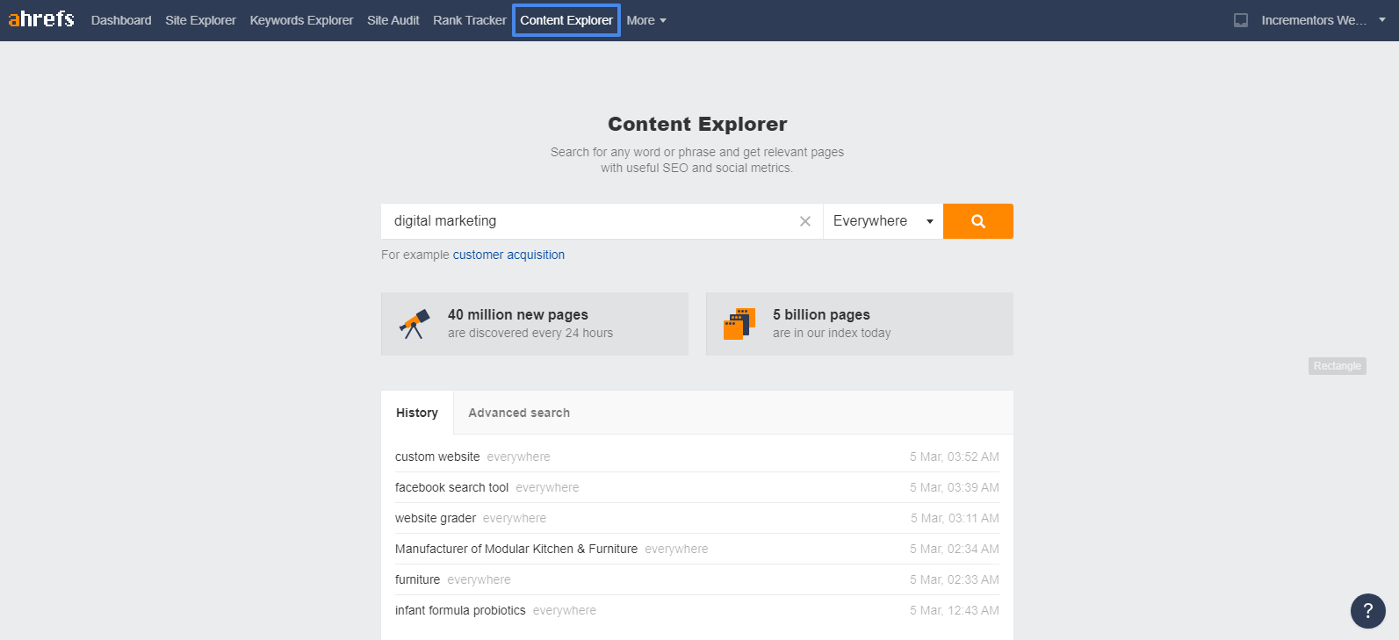Open history entry Manufacturer of Modular Kitchen & Furniture
This screenshot has height=640, width=1399.
[x=516, y=549]
